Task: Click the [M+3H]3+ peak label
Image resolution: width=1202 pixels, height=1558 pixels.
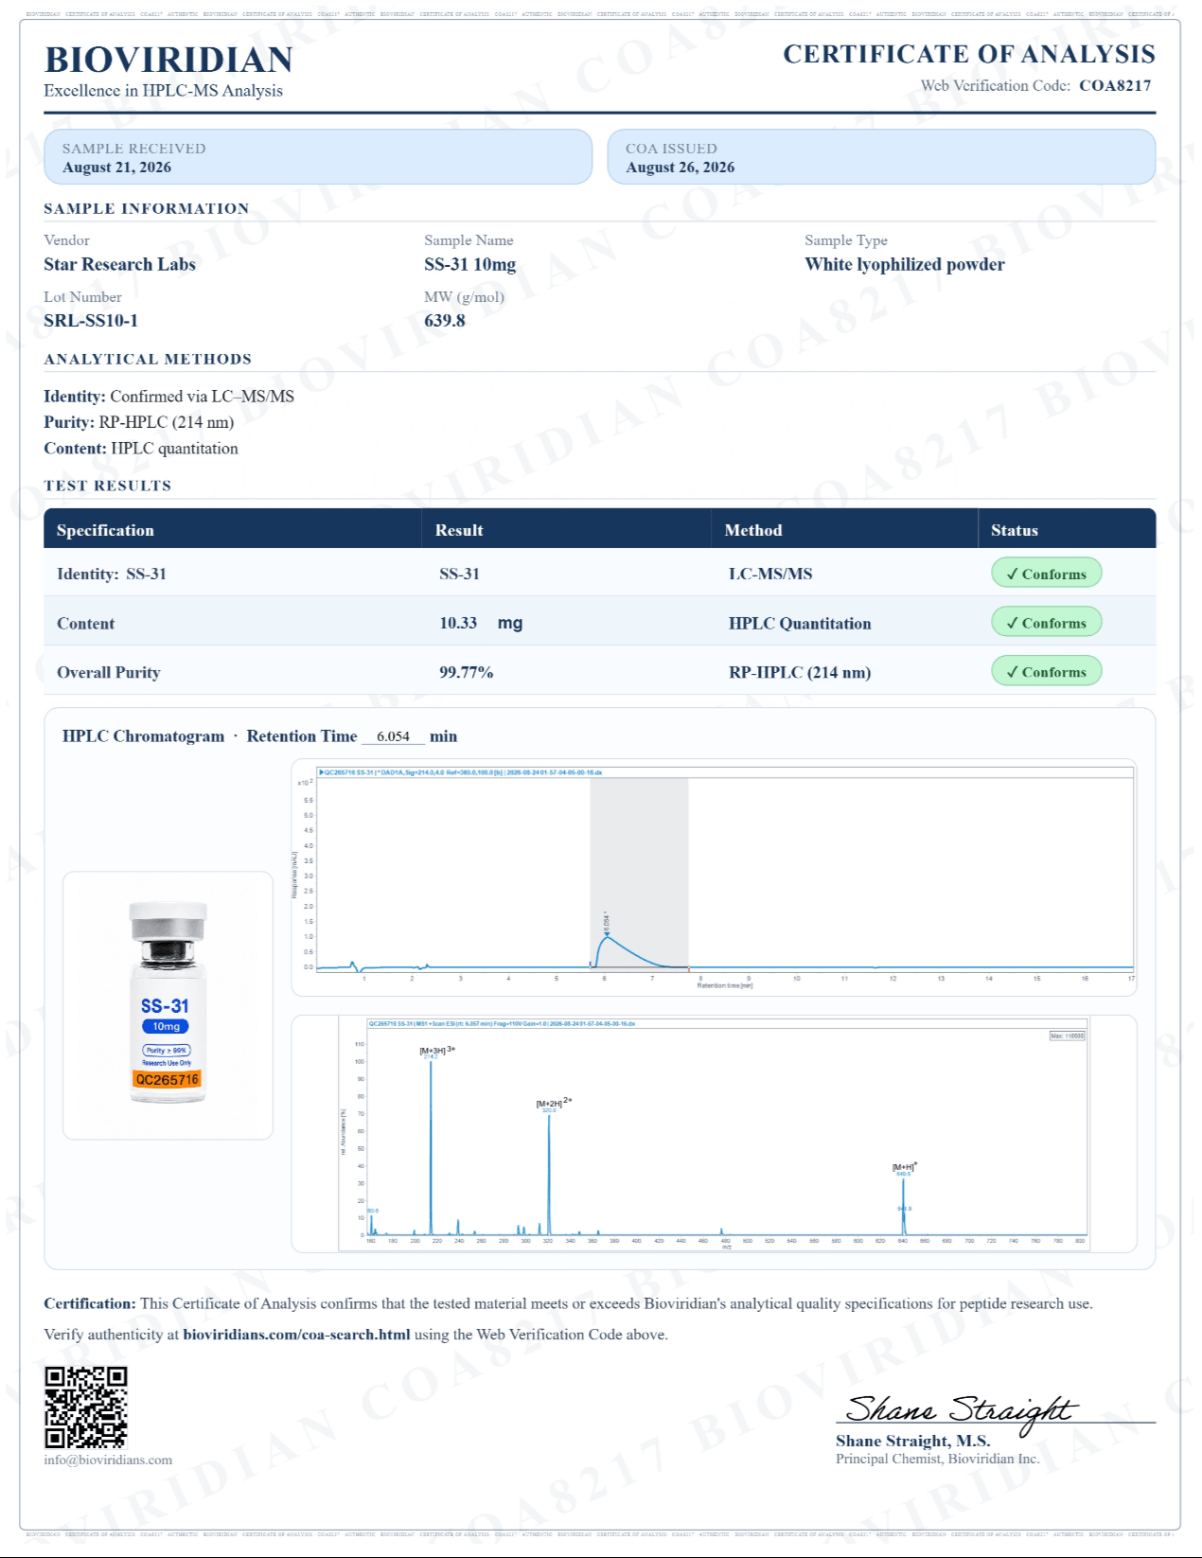Action: tap(437, 1050)
